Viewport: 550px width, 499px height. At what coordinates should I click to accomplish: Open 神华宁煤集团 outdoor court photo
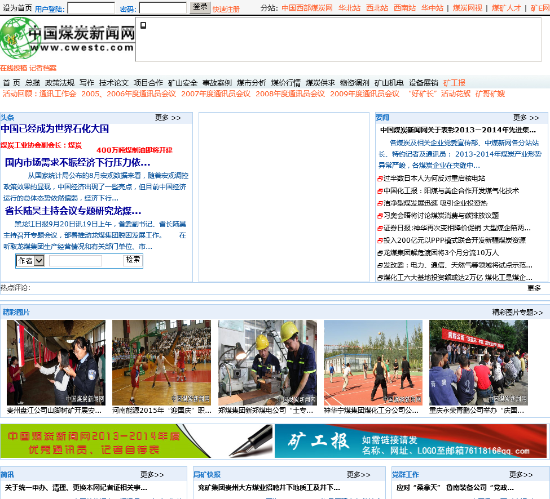pos(373,363)
